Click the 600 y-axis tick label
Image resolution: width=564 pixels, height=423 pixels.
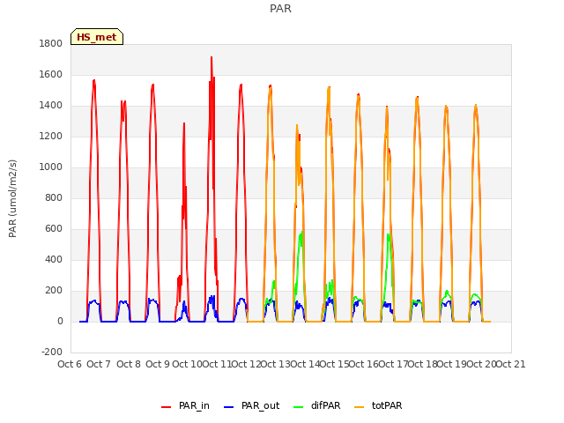tap(54, 229)
